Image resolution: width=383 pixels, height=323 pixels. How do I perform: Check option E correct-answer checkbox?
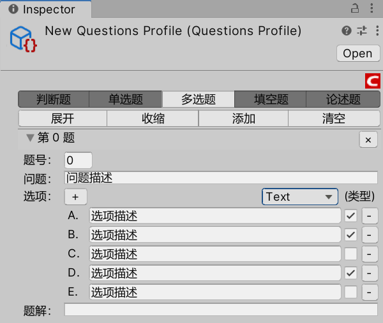click(350, 292)
